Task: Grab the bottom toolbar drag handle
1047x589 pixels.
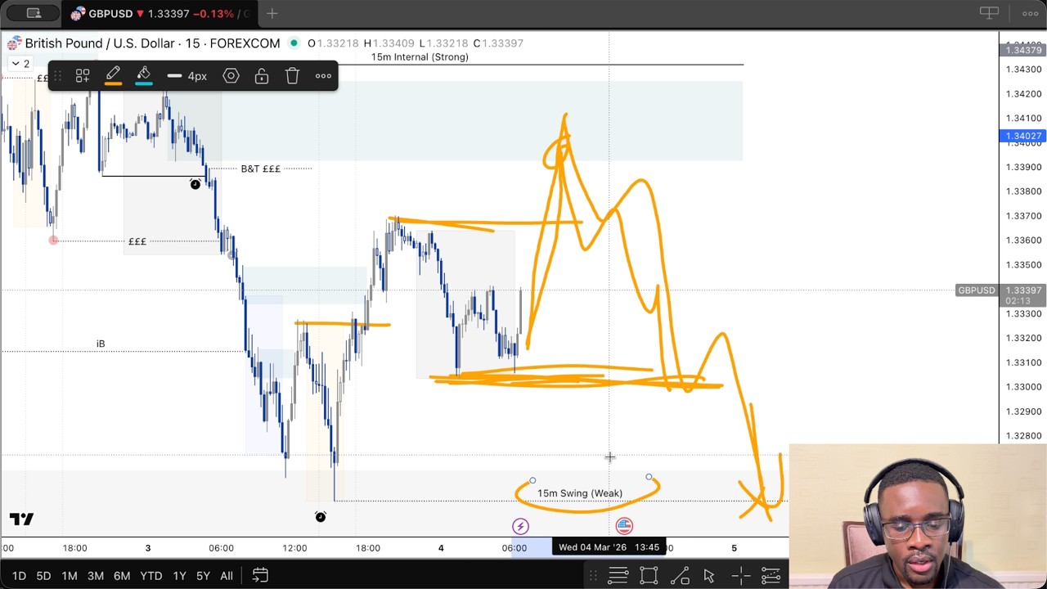Action: click(593, 576)
